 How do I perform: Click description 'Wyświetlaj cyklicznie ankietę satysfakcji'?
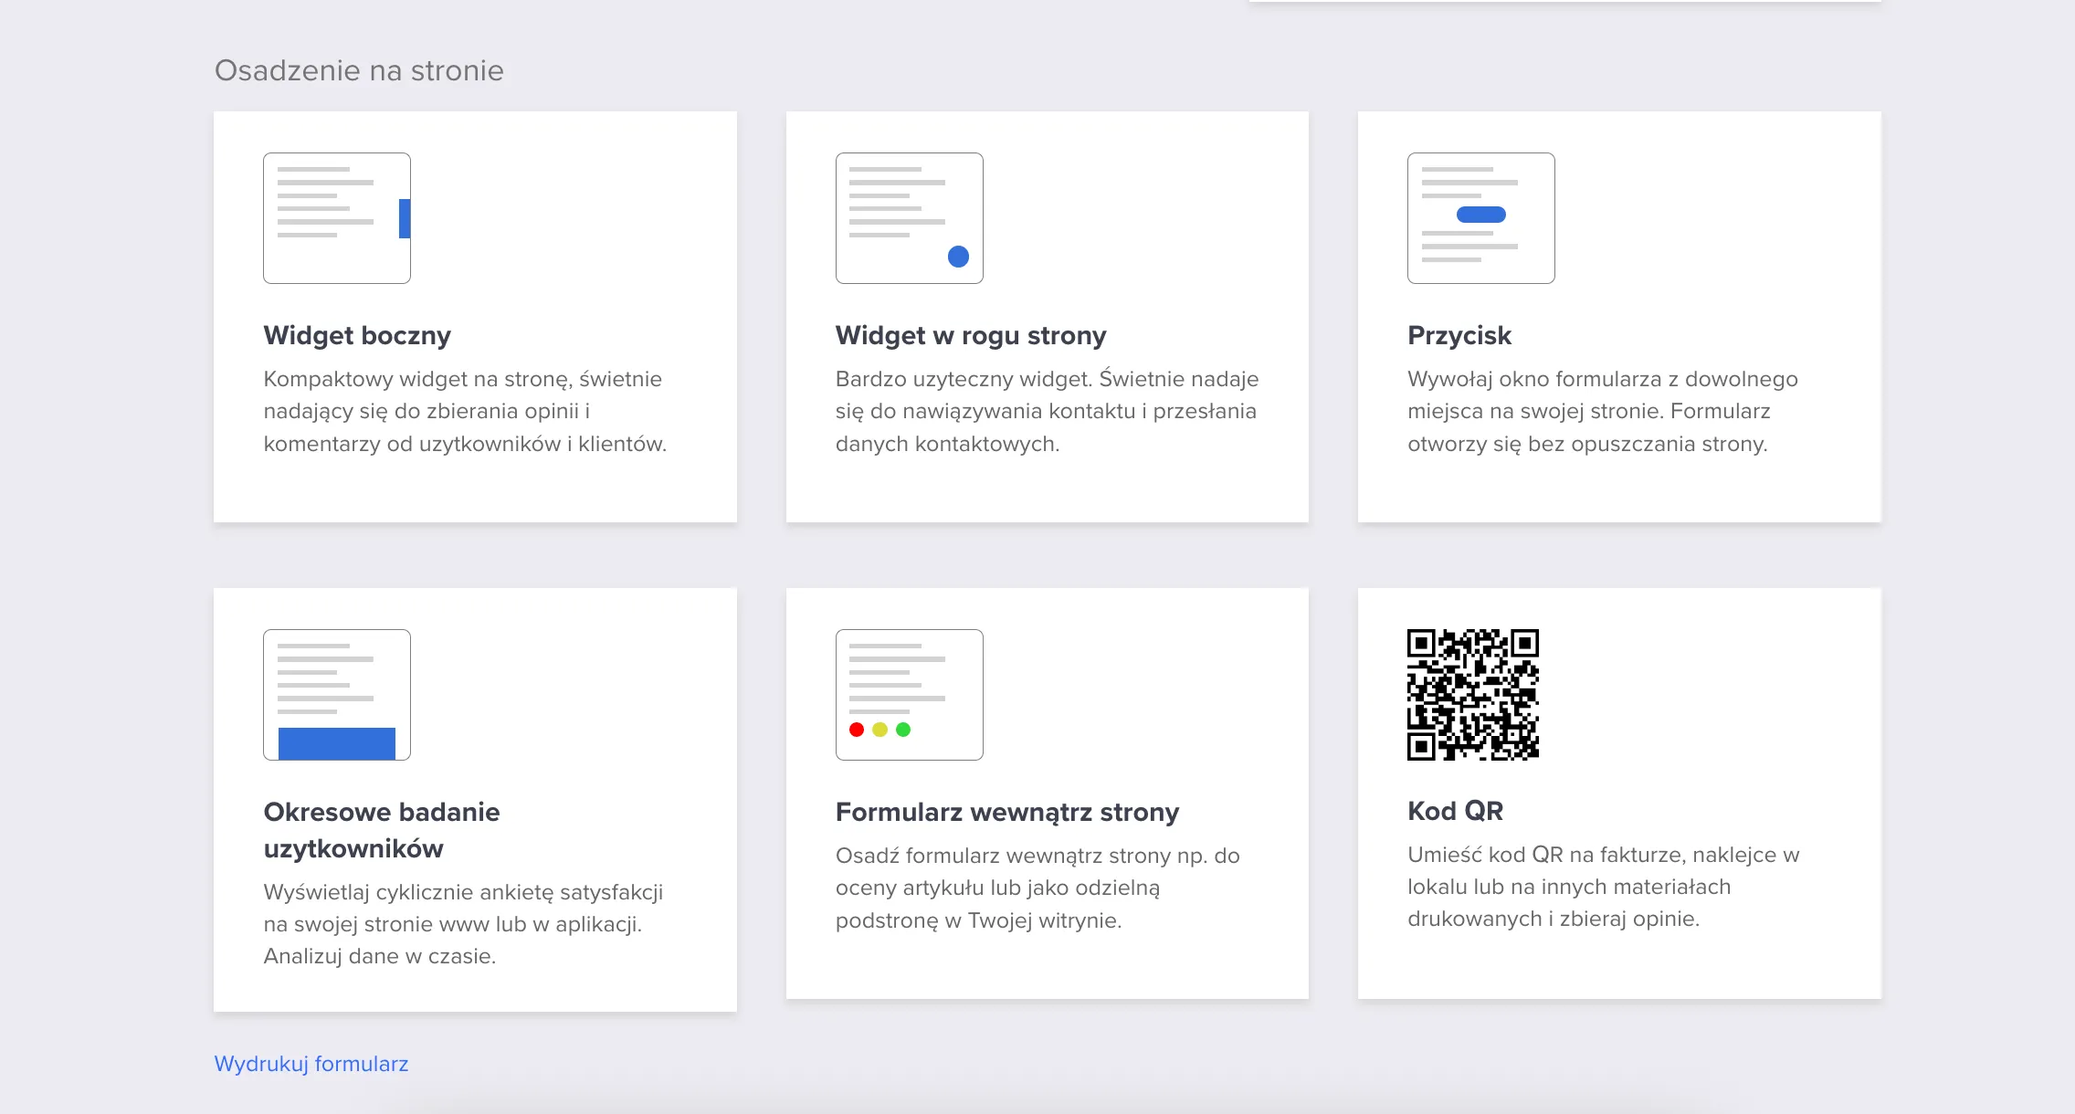click(x=463, y=924)
